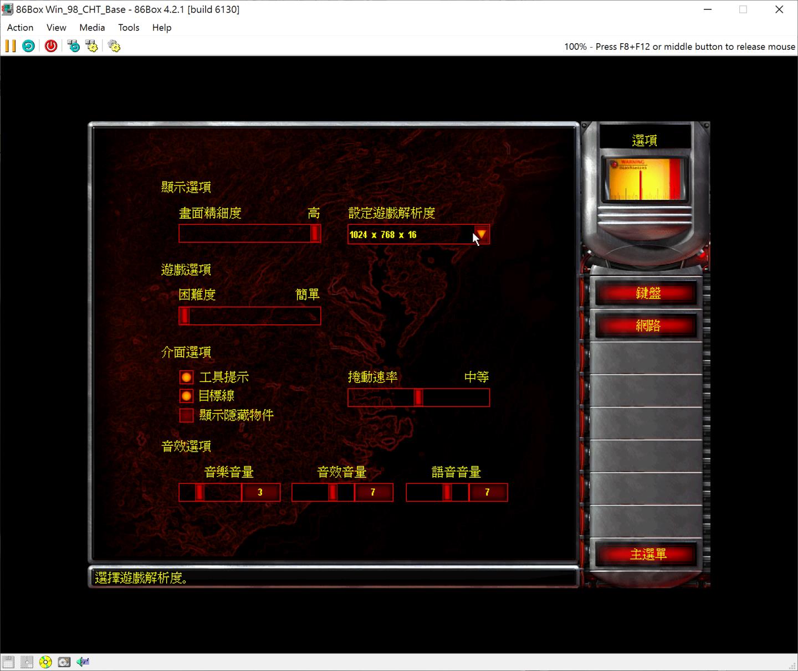Send Ctrl+Alt+Esc toolbar icon
Viewport: 798px width, 671px height.
pos(92,46)
